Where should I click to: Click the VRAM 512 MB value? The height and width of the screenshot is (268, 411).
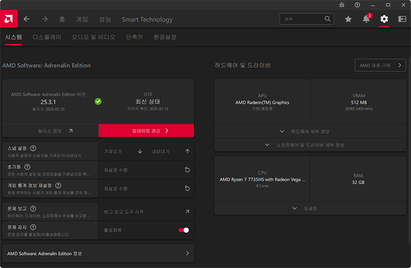coord(359,103)
